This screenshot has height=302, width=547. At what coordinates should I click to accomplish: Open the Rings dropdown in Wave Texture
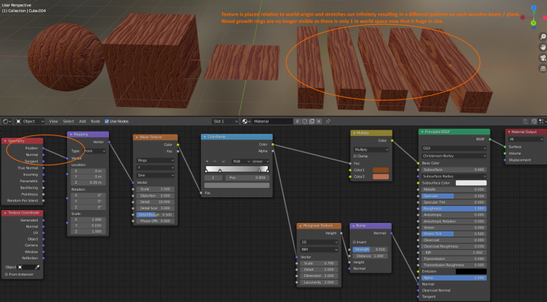point(155,160)
